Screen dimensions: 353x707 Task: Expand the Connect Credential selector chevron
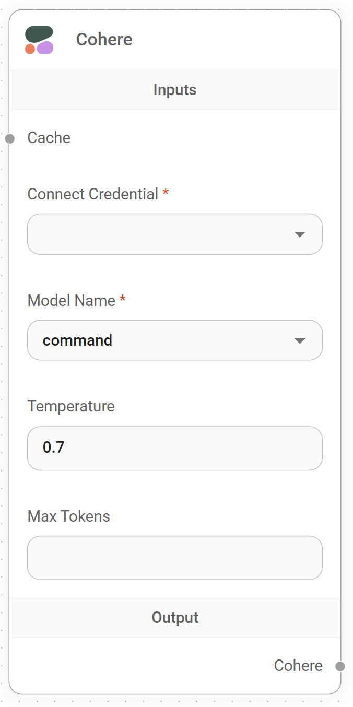pyautogui.click(x=300, y=234)
